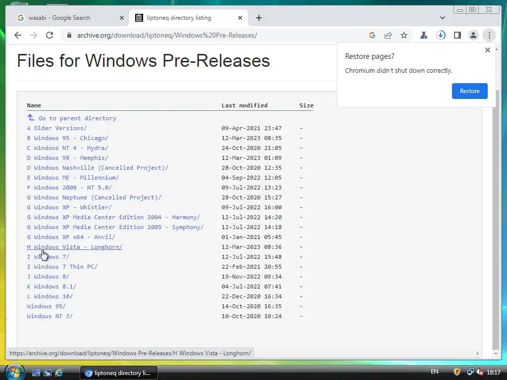Click the network tray icon

(x=470, y=372)
